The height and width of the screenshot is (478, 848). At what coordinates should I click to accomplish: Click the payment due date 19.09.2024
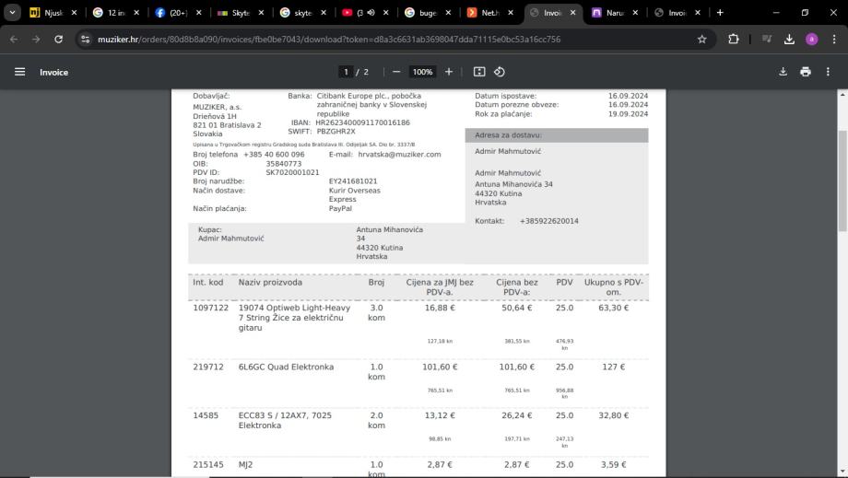628,114
